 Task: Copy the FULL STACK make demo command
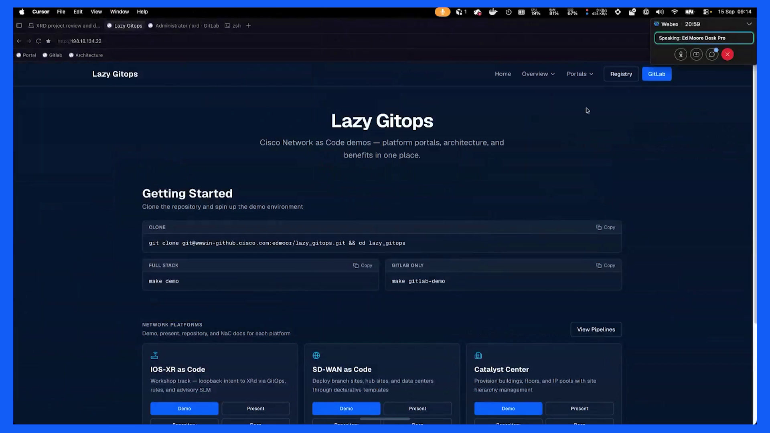coord(363,265)
